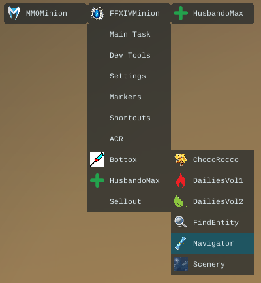Click the ChocoRocco chocobo icon
The image size is (261, 283).
pos(181,159)
